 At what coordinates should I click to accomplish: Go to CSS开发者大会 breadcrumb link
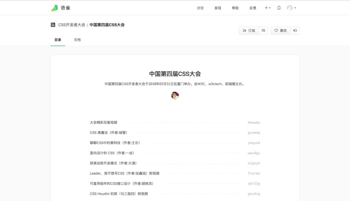click(72, 25)
